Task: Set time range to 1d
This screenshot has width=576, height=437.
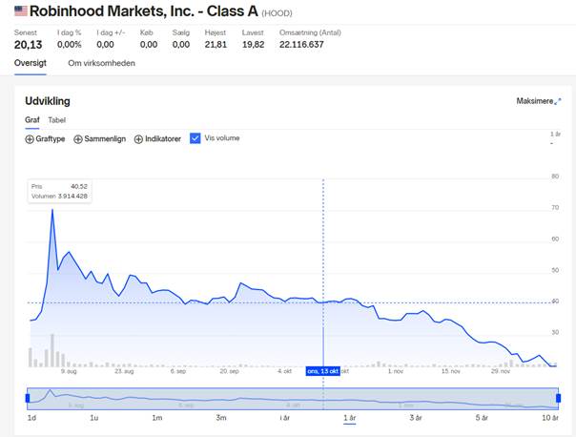Action: [32, 418]
